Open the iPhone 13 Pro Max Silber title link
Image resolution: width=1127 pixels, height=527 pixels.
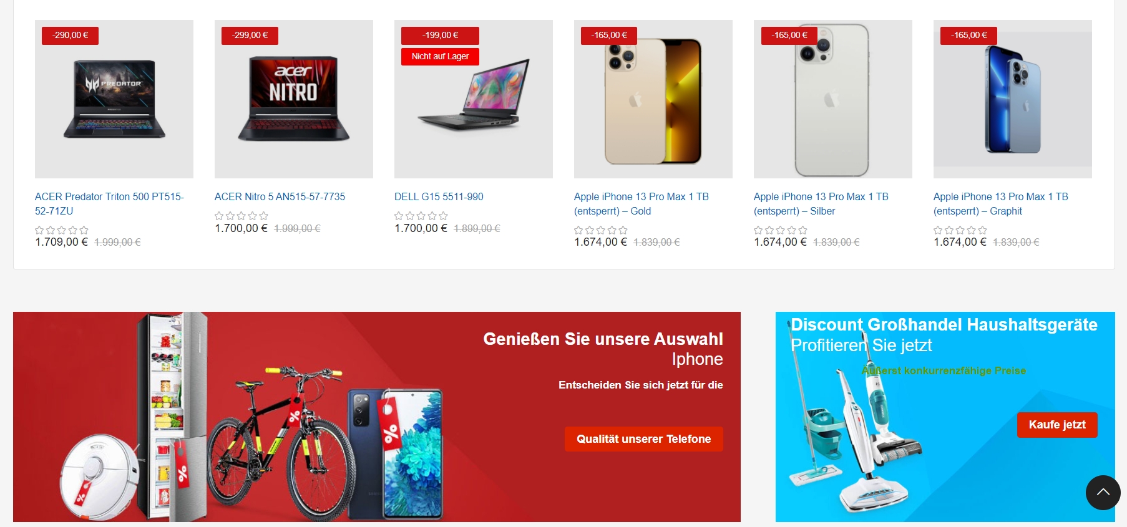[x=821, y=204]
